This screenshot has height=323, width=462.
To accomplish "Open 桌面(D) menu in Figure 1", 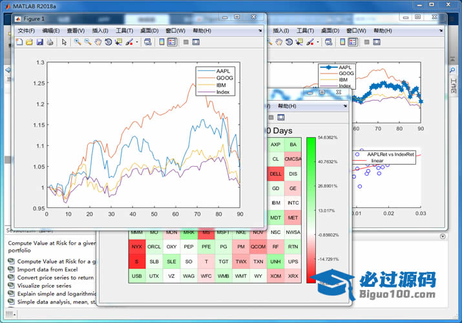I will point(149,30).
